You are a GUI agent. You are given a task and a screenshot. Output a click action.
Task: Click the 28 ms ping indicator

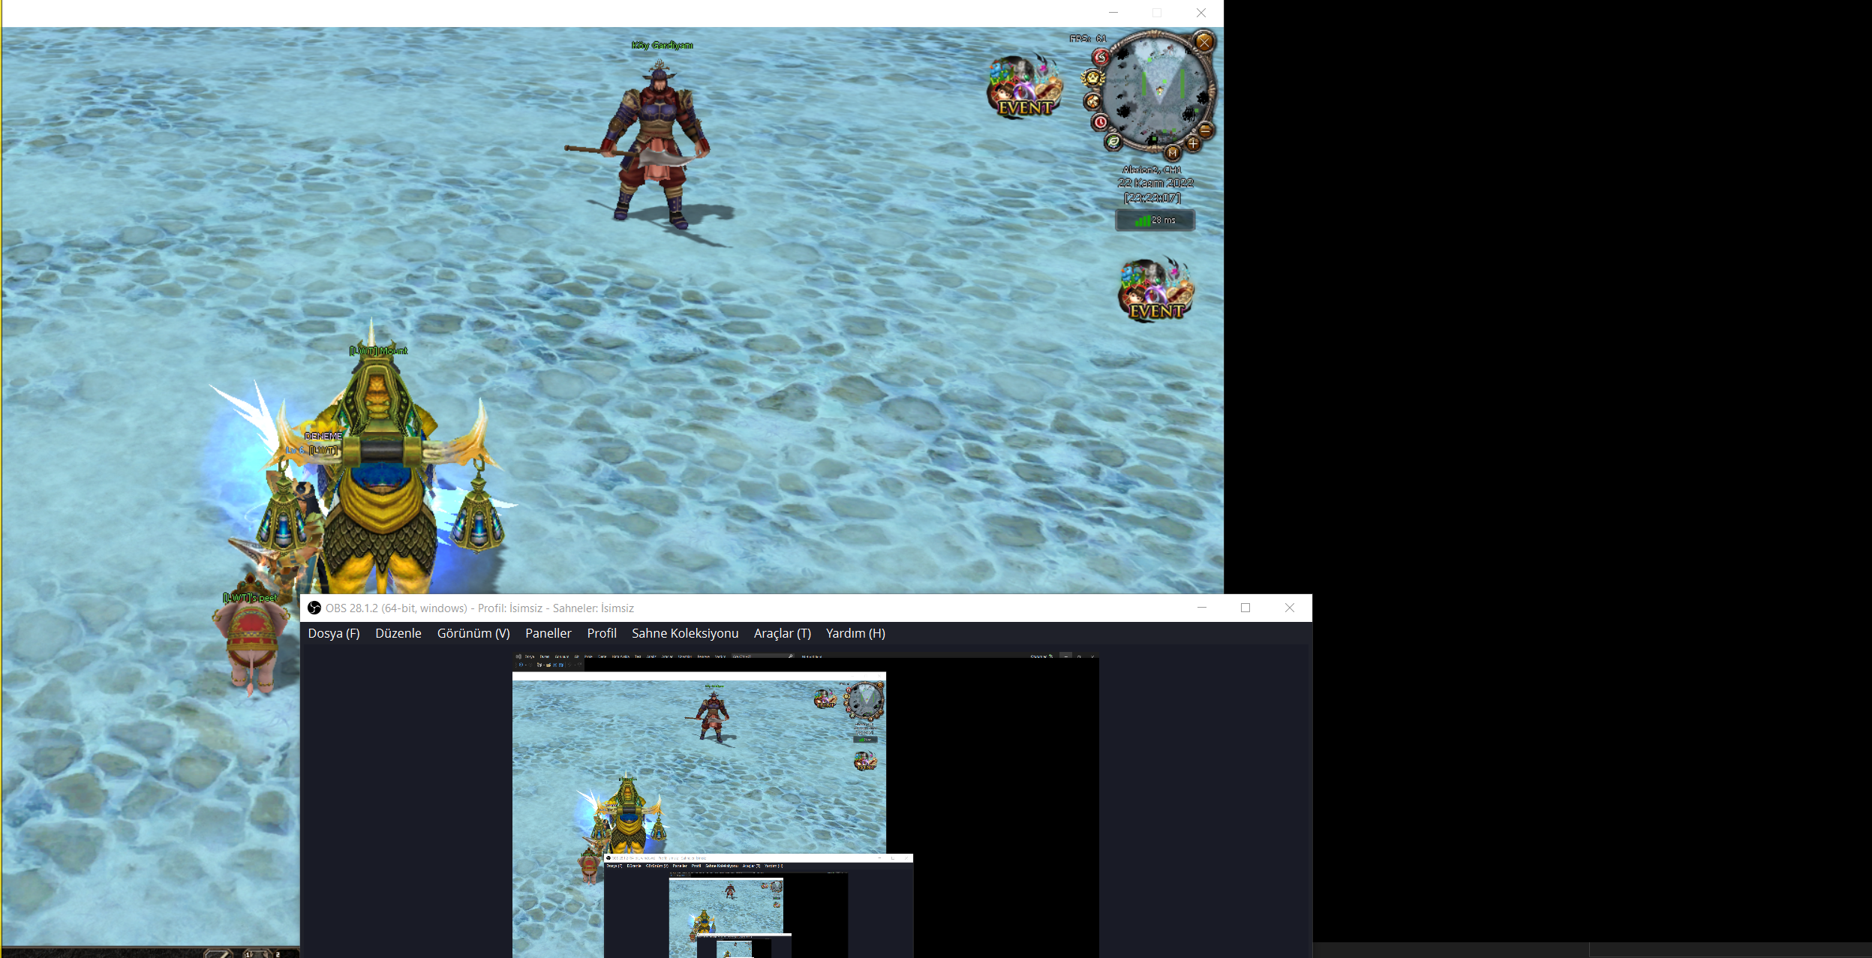click(x=1155, y=221)
